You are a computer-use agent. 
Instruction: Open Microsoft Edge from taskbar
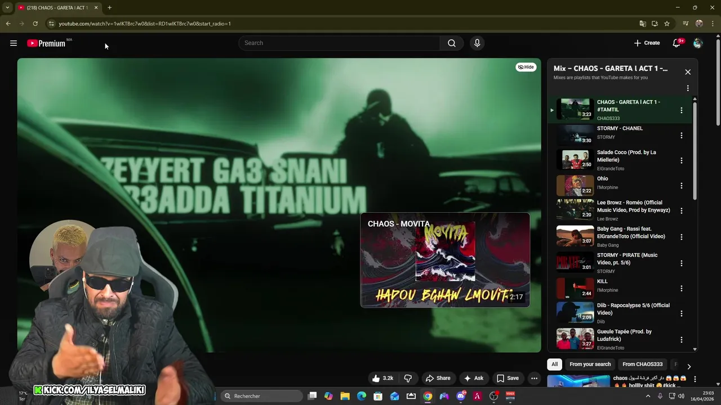tap(362, 396)
